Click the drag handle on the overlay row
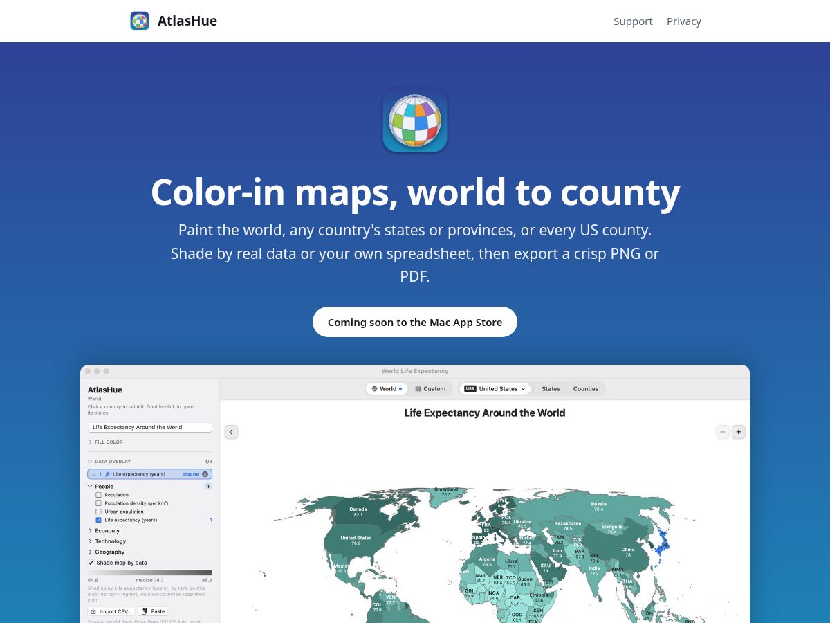The image size is (830, 623). coord(94,474)
